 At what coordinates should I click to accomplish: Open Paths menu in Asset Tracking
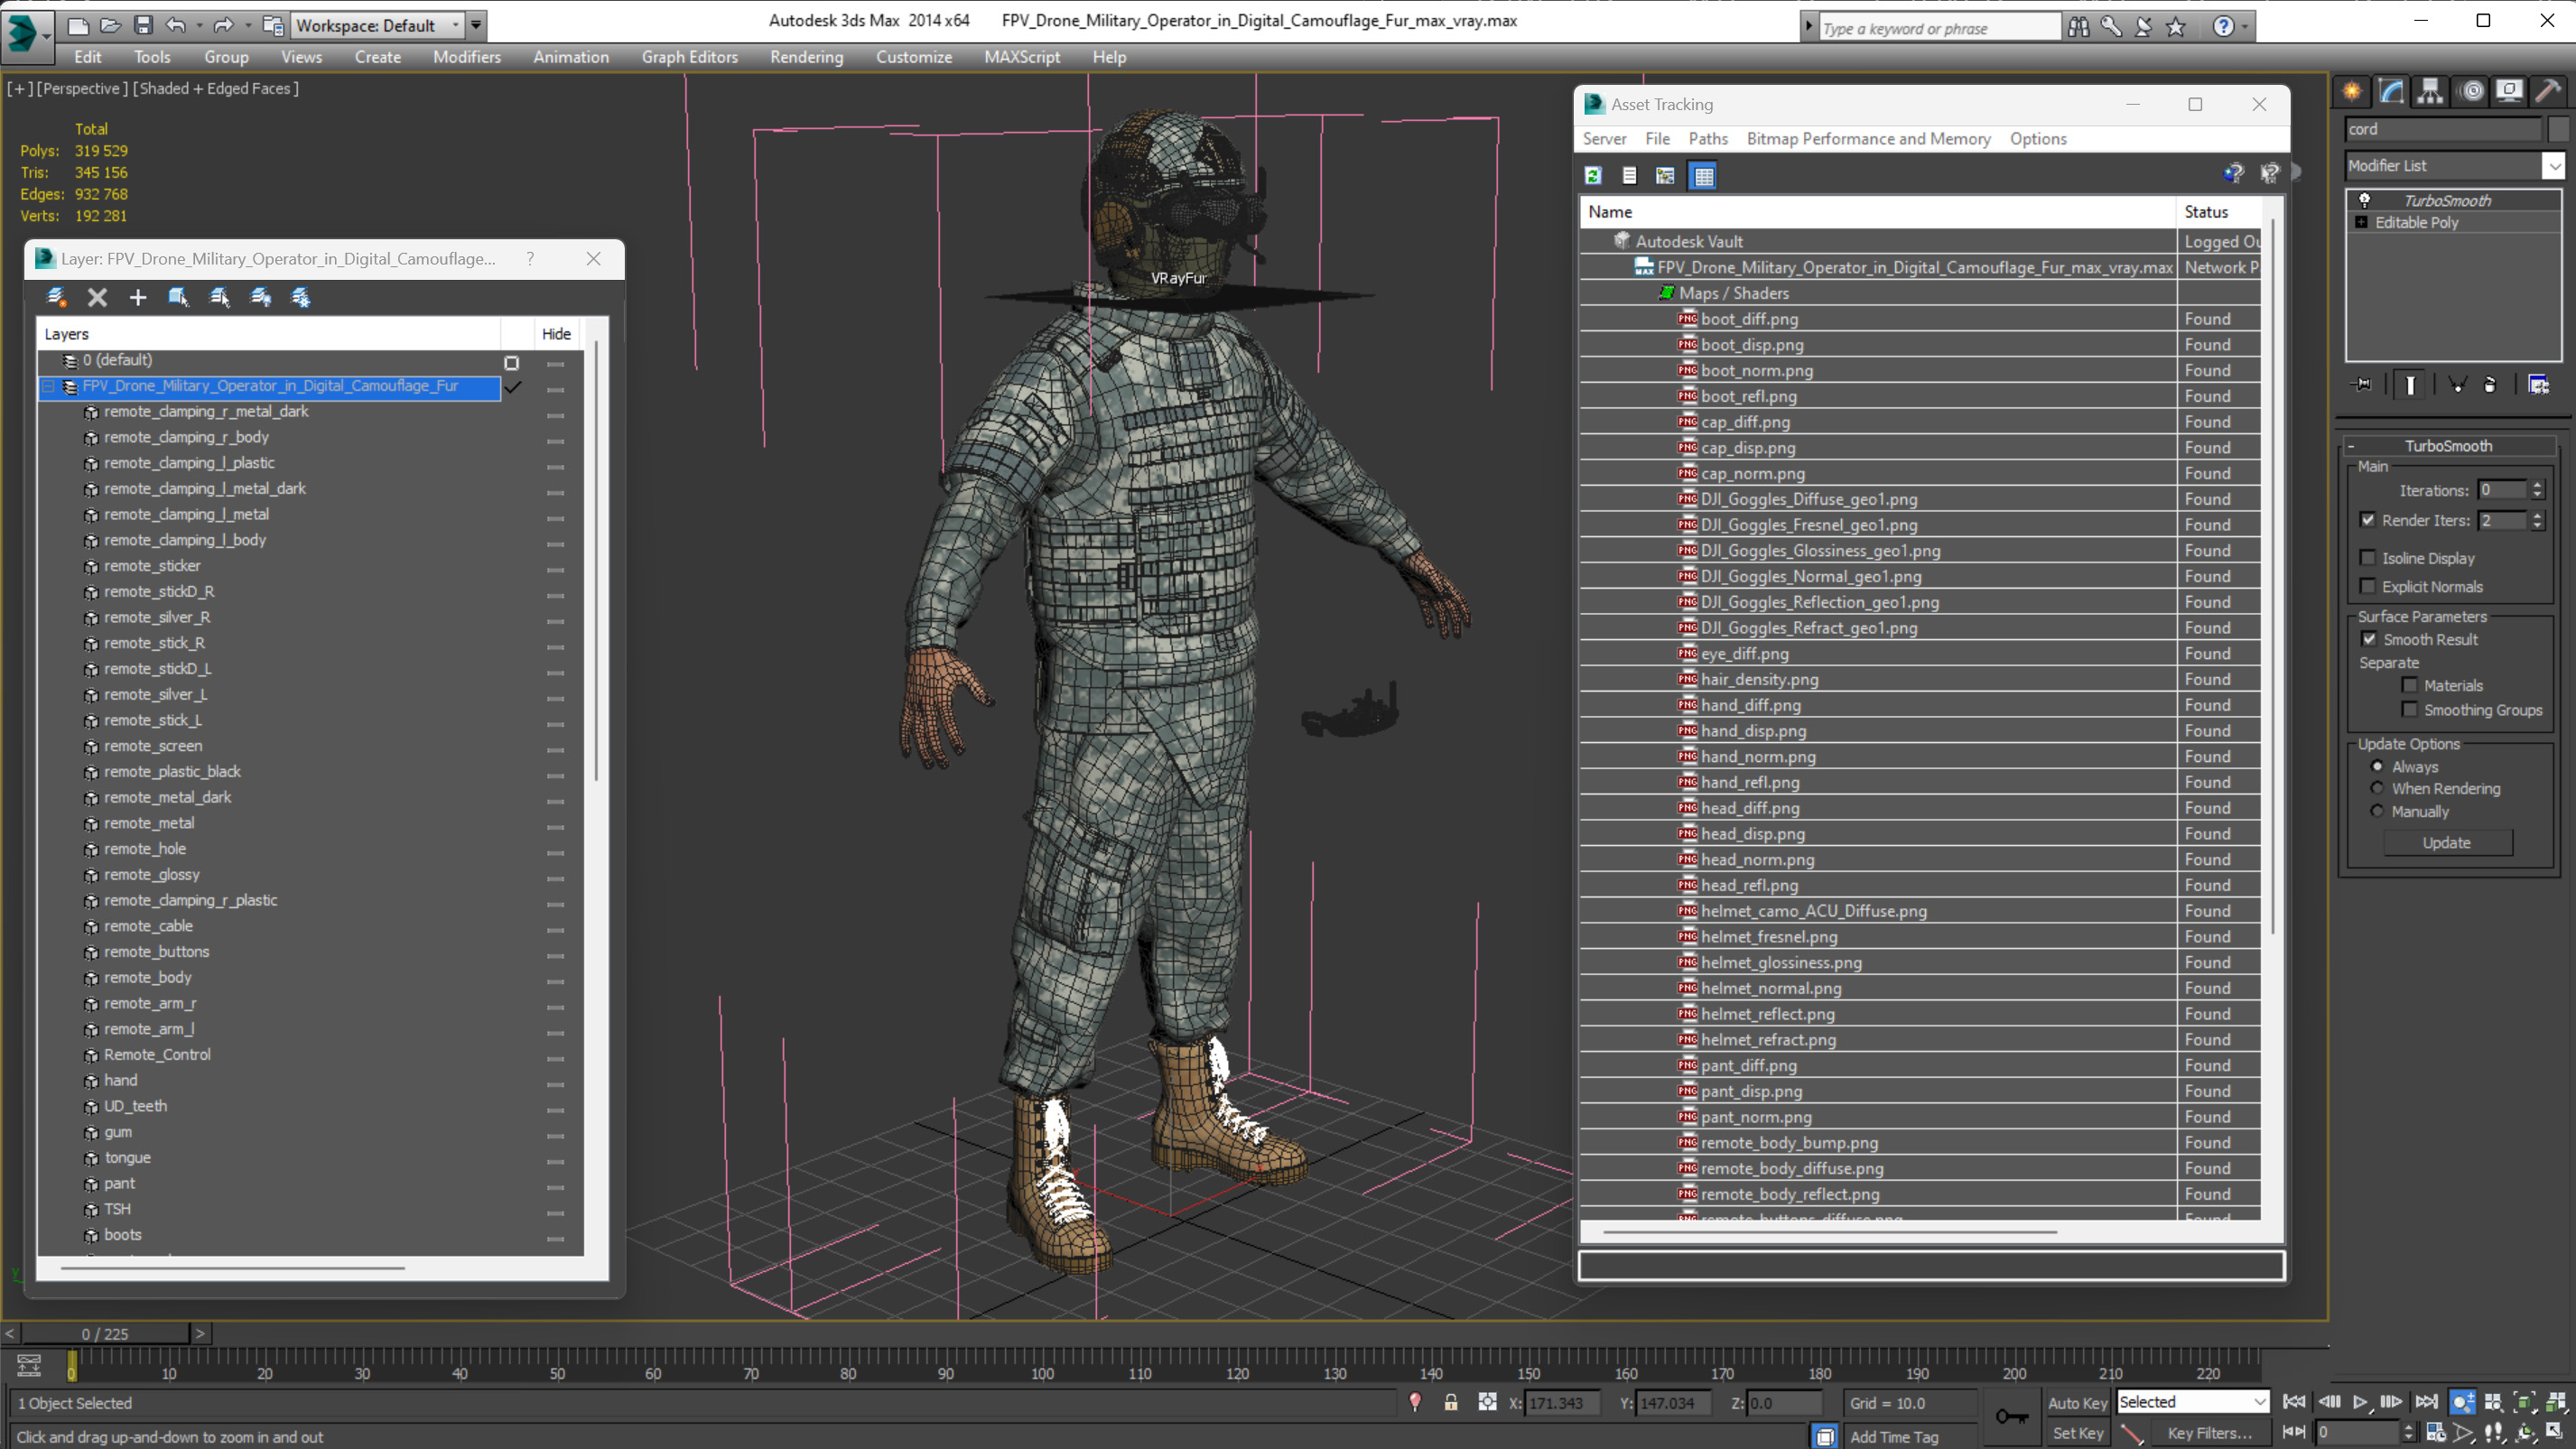coord(1707,139)
